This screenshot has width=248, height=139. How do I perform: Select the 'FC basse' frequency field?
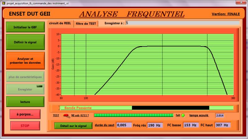190,125
